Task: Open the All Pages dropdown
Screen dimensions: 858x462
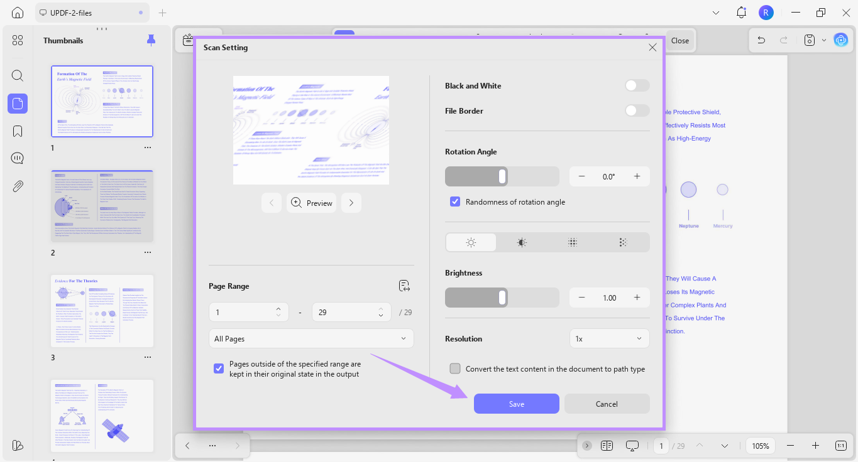Action: (311, 338)
